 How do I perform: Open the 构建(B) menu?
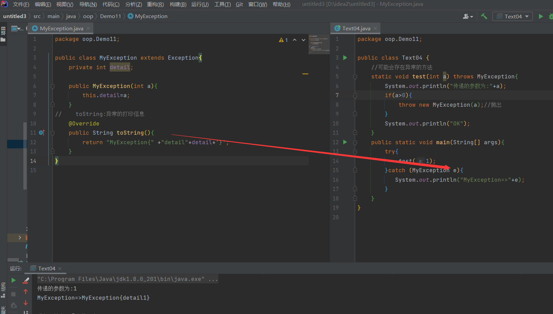point(178,4)
